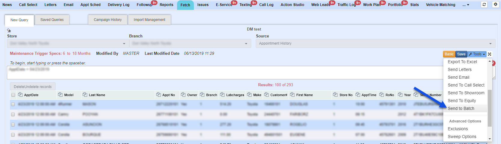Click the copy icon beside Last Name column
501x144 pixels.
tap(85, 95)
